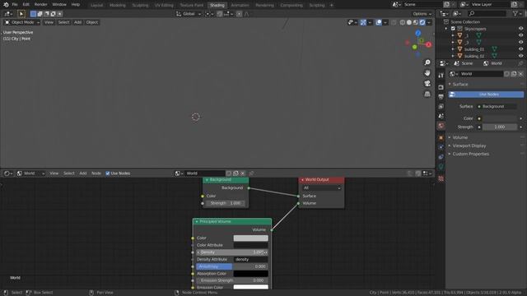Select the Tweak tool in the viewport header
527x296 pixels.
pos(21,14)
